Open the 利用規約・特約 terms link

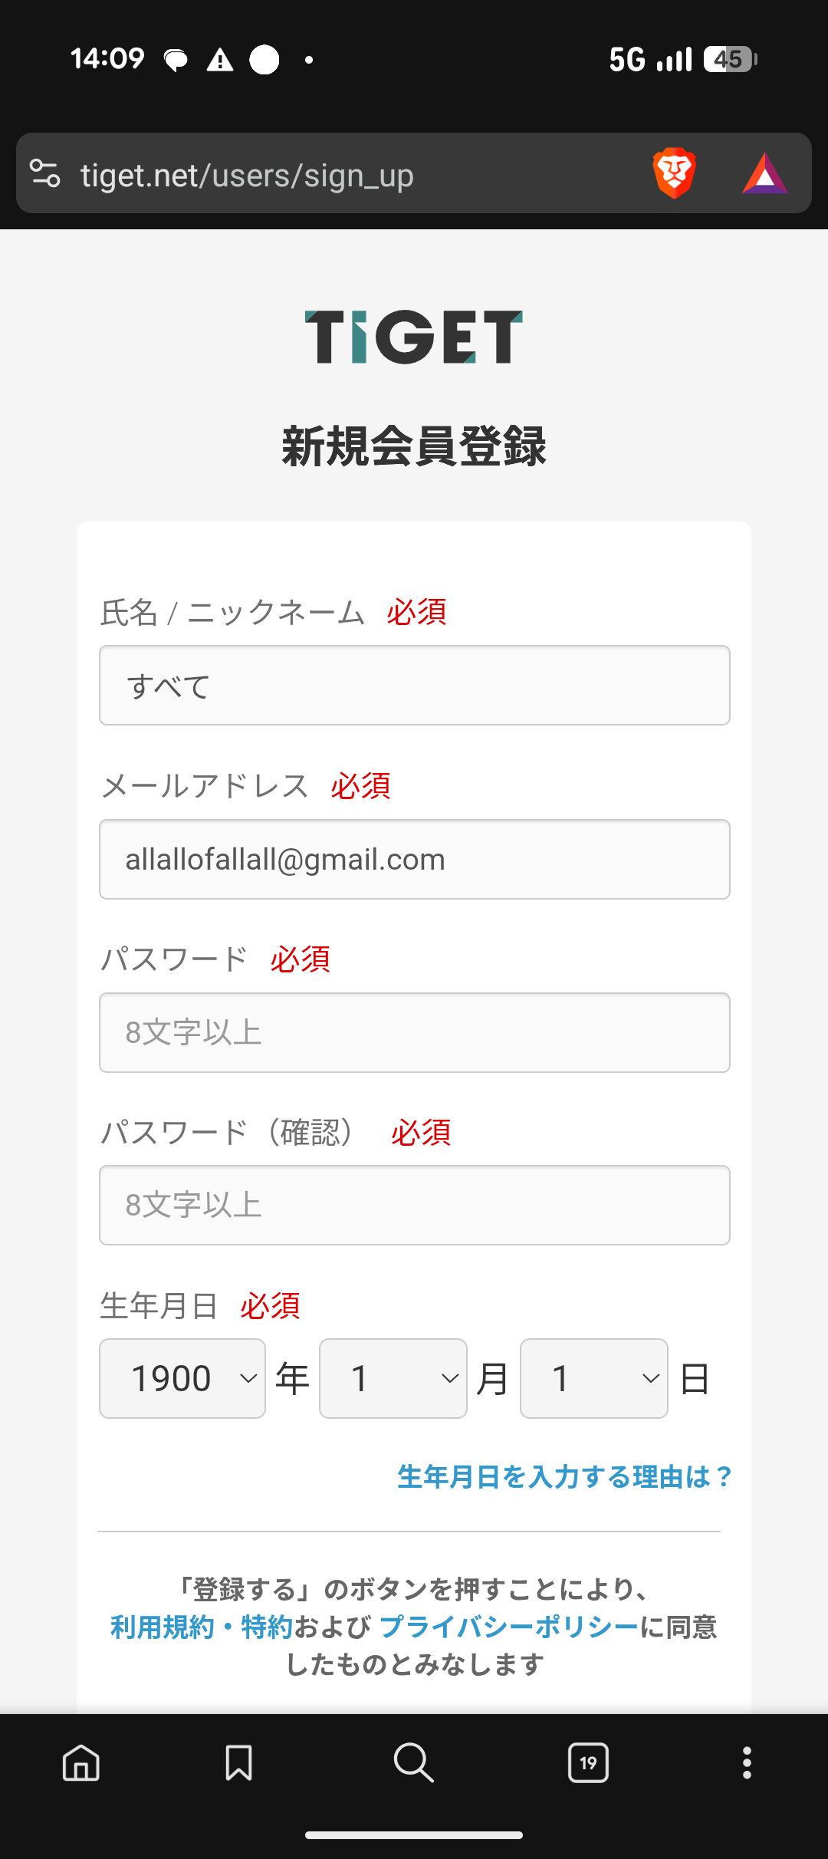click(x=202, y=1627)
